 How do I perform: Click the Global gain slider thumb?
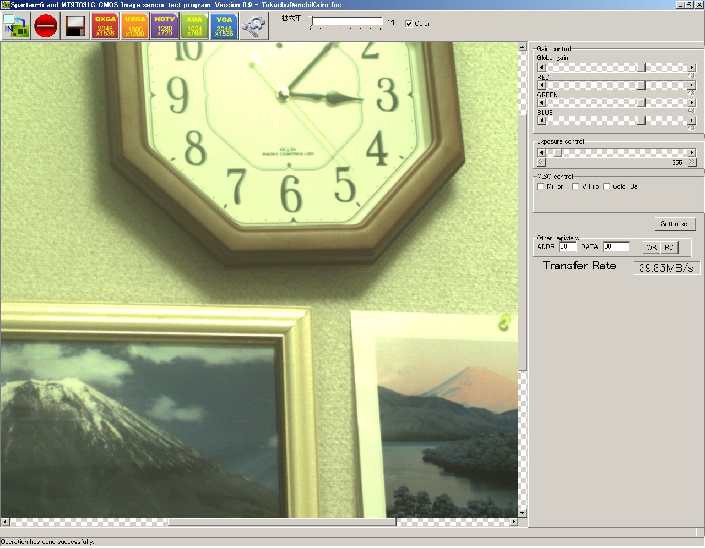(x=641, y=68)
